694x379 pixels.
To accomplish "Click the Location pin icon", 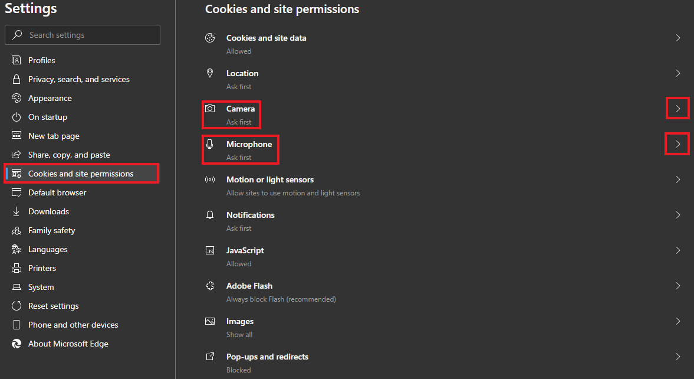I will (210, 73).
